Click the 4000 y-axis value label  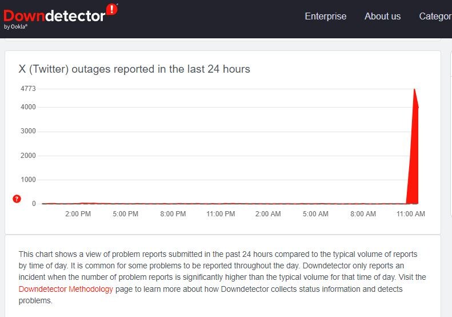pyautogui.click(x=28, y=107)
